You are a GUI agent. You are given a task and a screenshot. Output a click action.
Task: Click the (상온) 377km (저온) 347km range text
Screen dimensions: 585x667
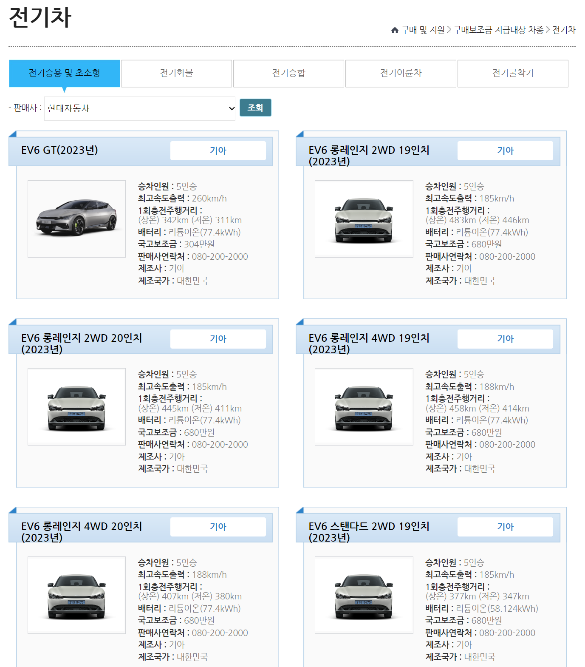478,596
